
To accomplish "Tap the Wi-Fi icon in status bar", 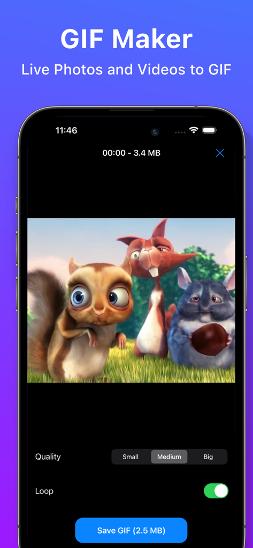I will click(x=194, y=131).
